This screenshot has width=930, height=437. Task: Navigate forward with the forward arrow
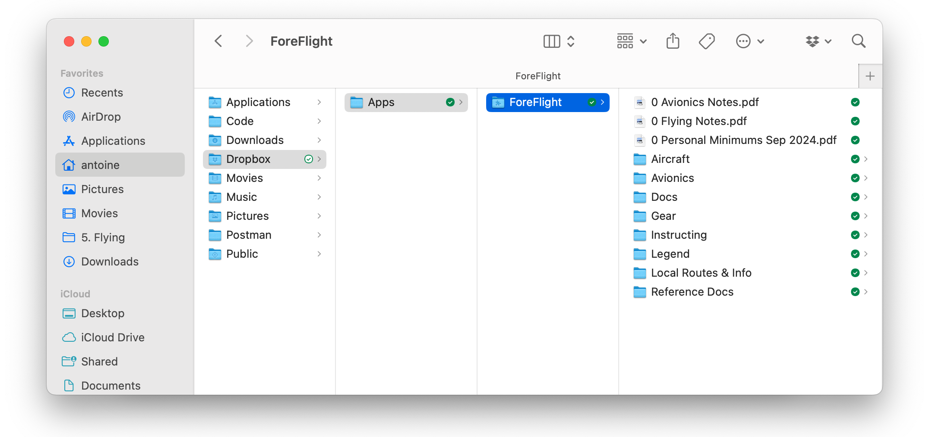[249, 41]
